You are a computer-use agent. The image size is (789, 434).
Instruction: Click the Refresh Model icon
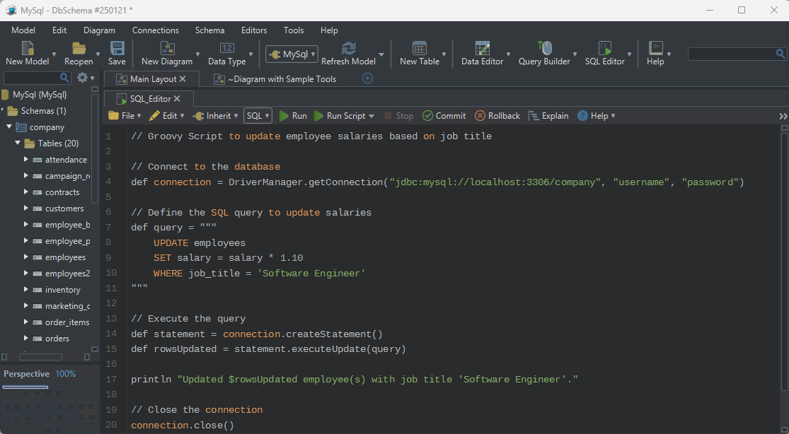pyautogui.click(x=348, y=48)
